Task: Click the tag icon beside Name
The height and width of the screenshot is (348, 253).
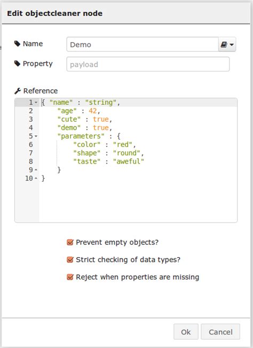Action: tap(17, 44)
